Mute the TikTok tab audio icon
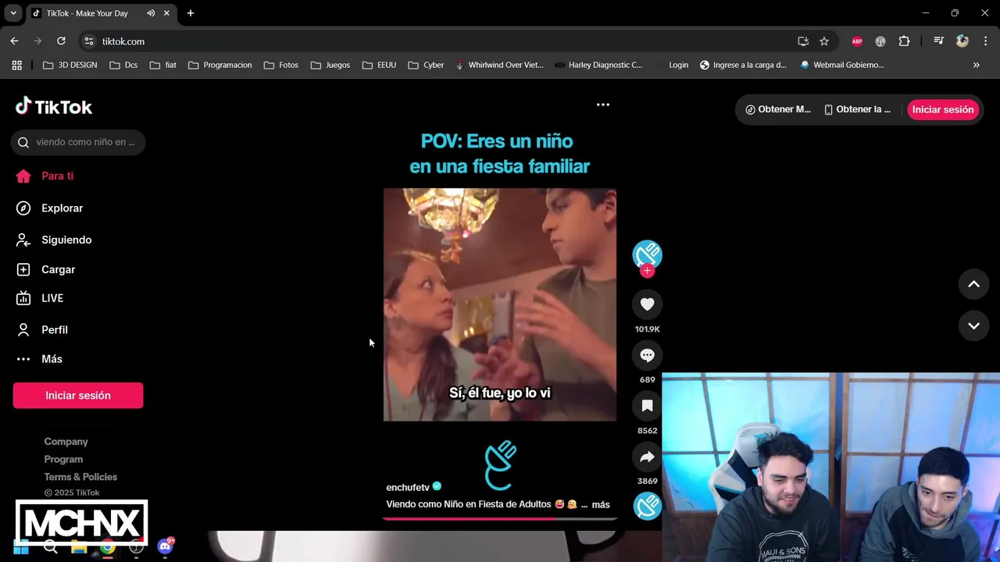1000x562 pixels. [x=151, y=13]
